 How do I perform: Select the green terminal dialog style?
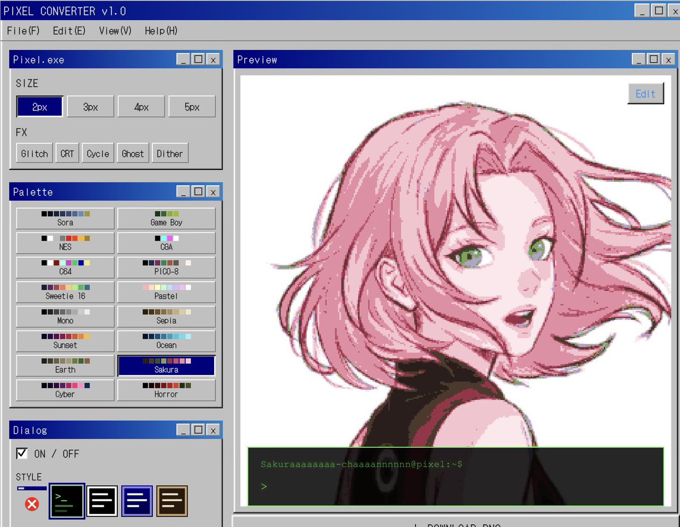tap(67, 499)
